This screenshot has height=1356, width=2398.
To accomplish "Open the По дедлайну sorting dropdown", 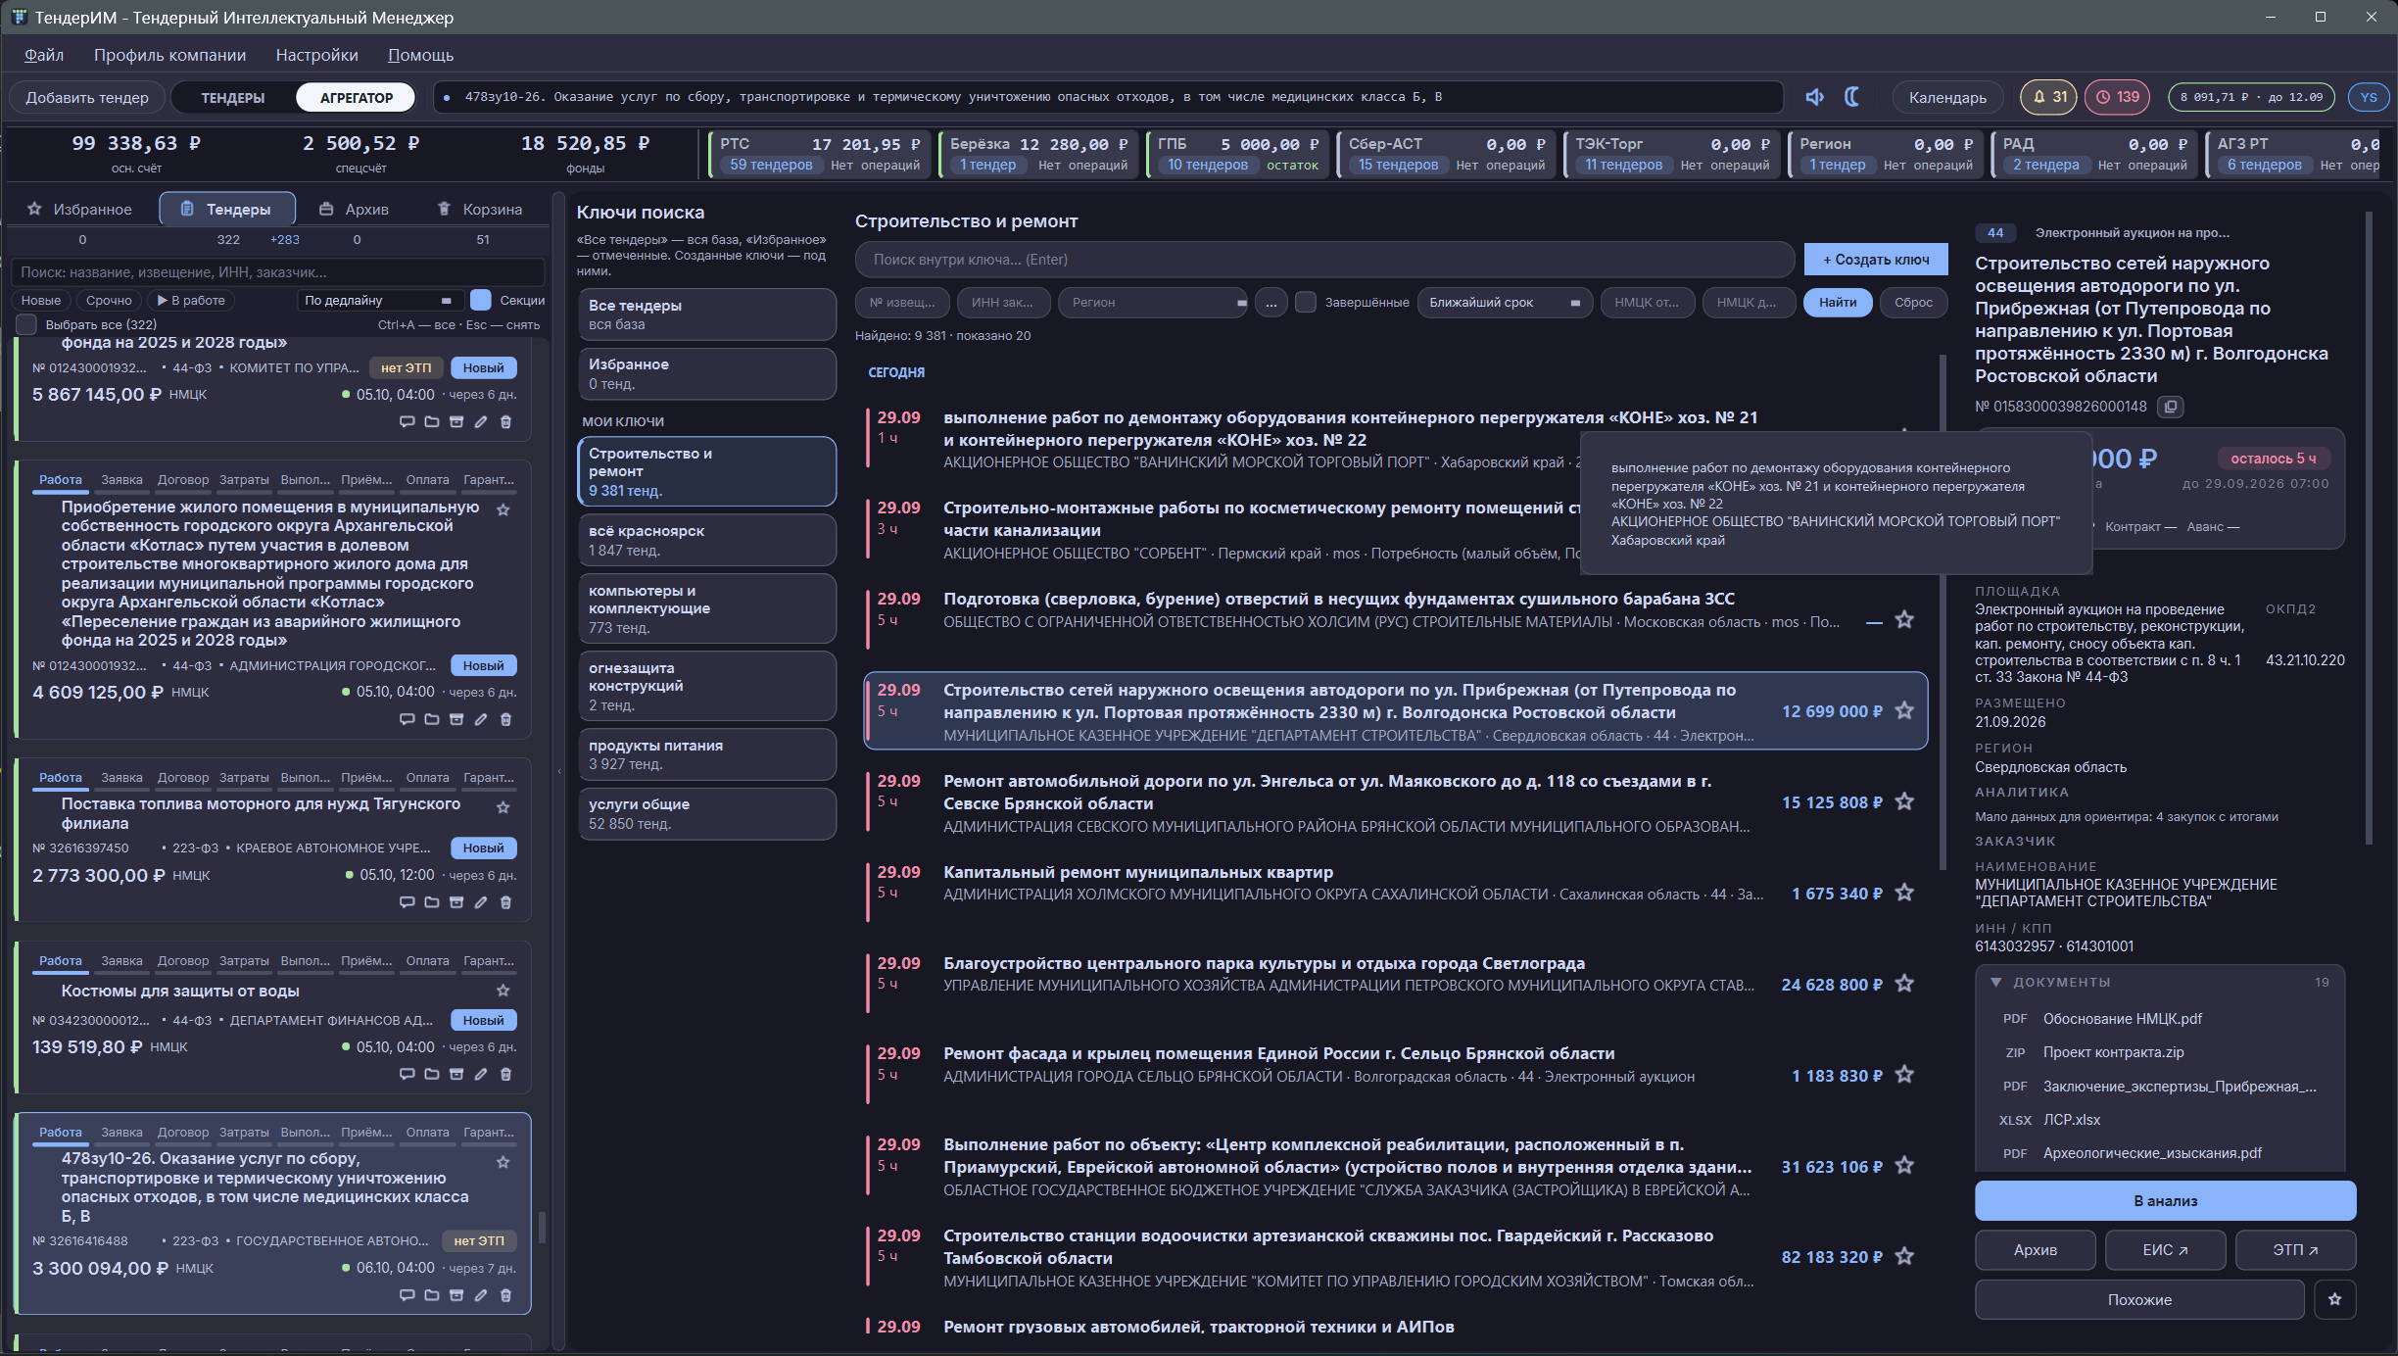I will (x=378, y=300).
